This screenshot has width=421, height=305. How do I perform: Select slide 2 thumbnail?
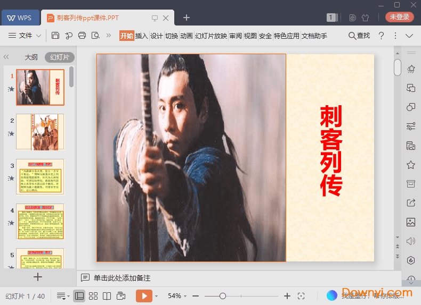41,132
